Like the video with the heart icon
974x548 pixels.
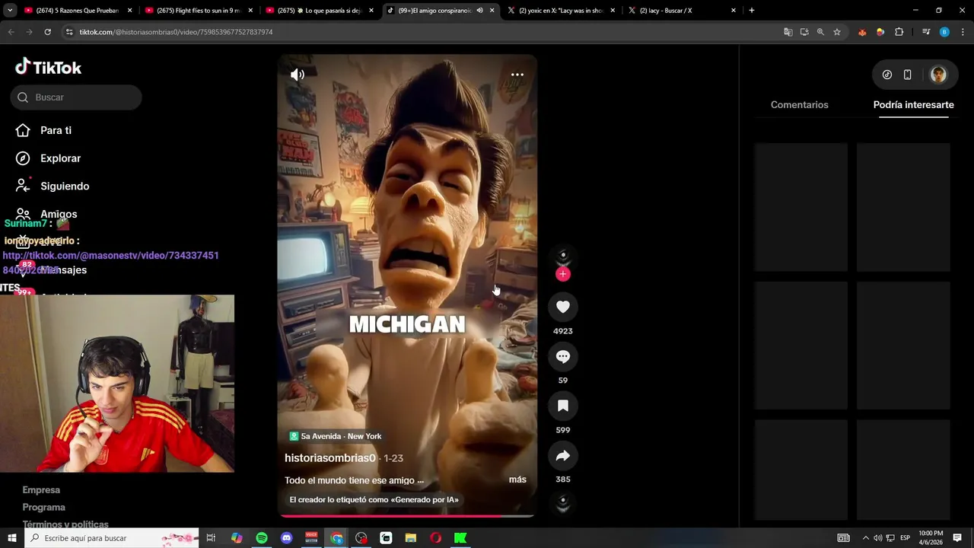[563, 307]
